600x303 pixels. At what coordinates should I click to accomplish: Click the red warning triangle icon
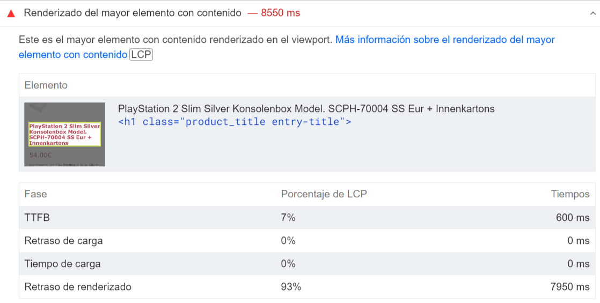click(x=11, y=13)
